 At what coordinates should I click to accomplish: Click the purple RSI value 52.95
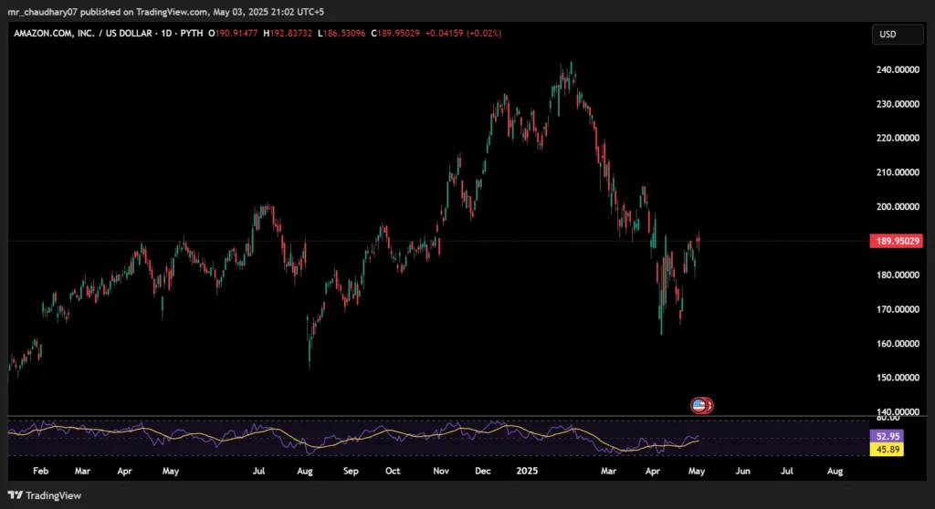coord(888,436)
